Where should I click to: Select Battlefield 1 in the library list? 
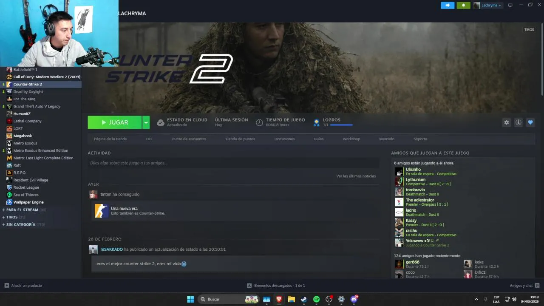coord(25,69)
